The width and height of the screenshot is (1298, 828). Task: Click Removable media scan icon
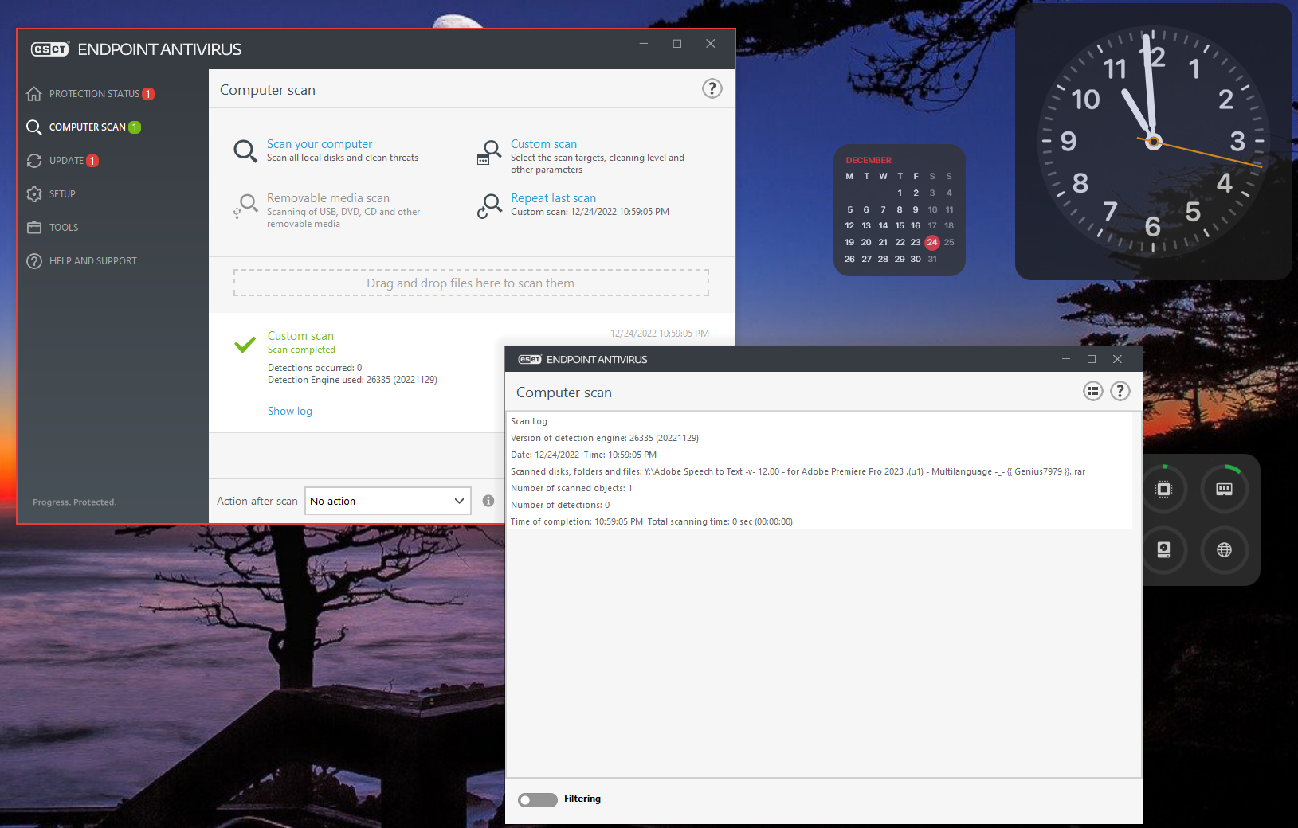pos(245,205)
